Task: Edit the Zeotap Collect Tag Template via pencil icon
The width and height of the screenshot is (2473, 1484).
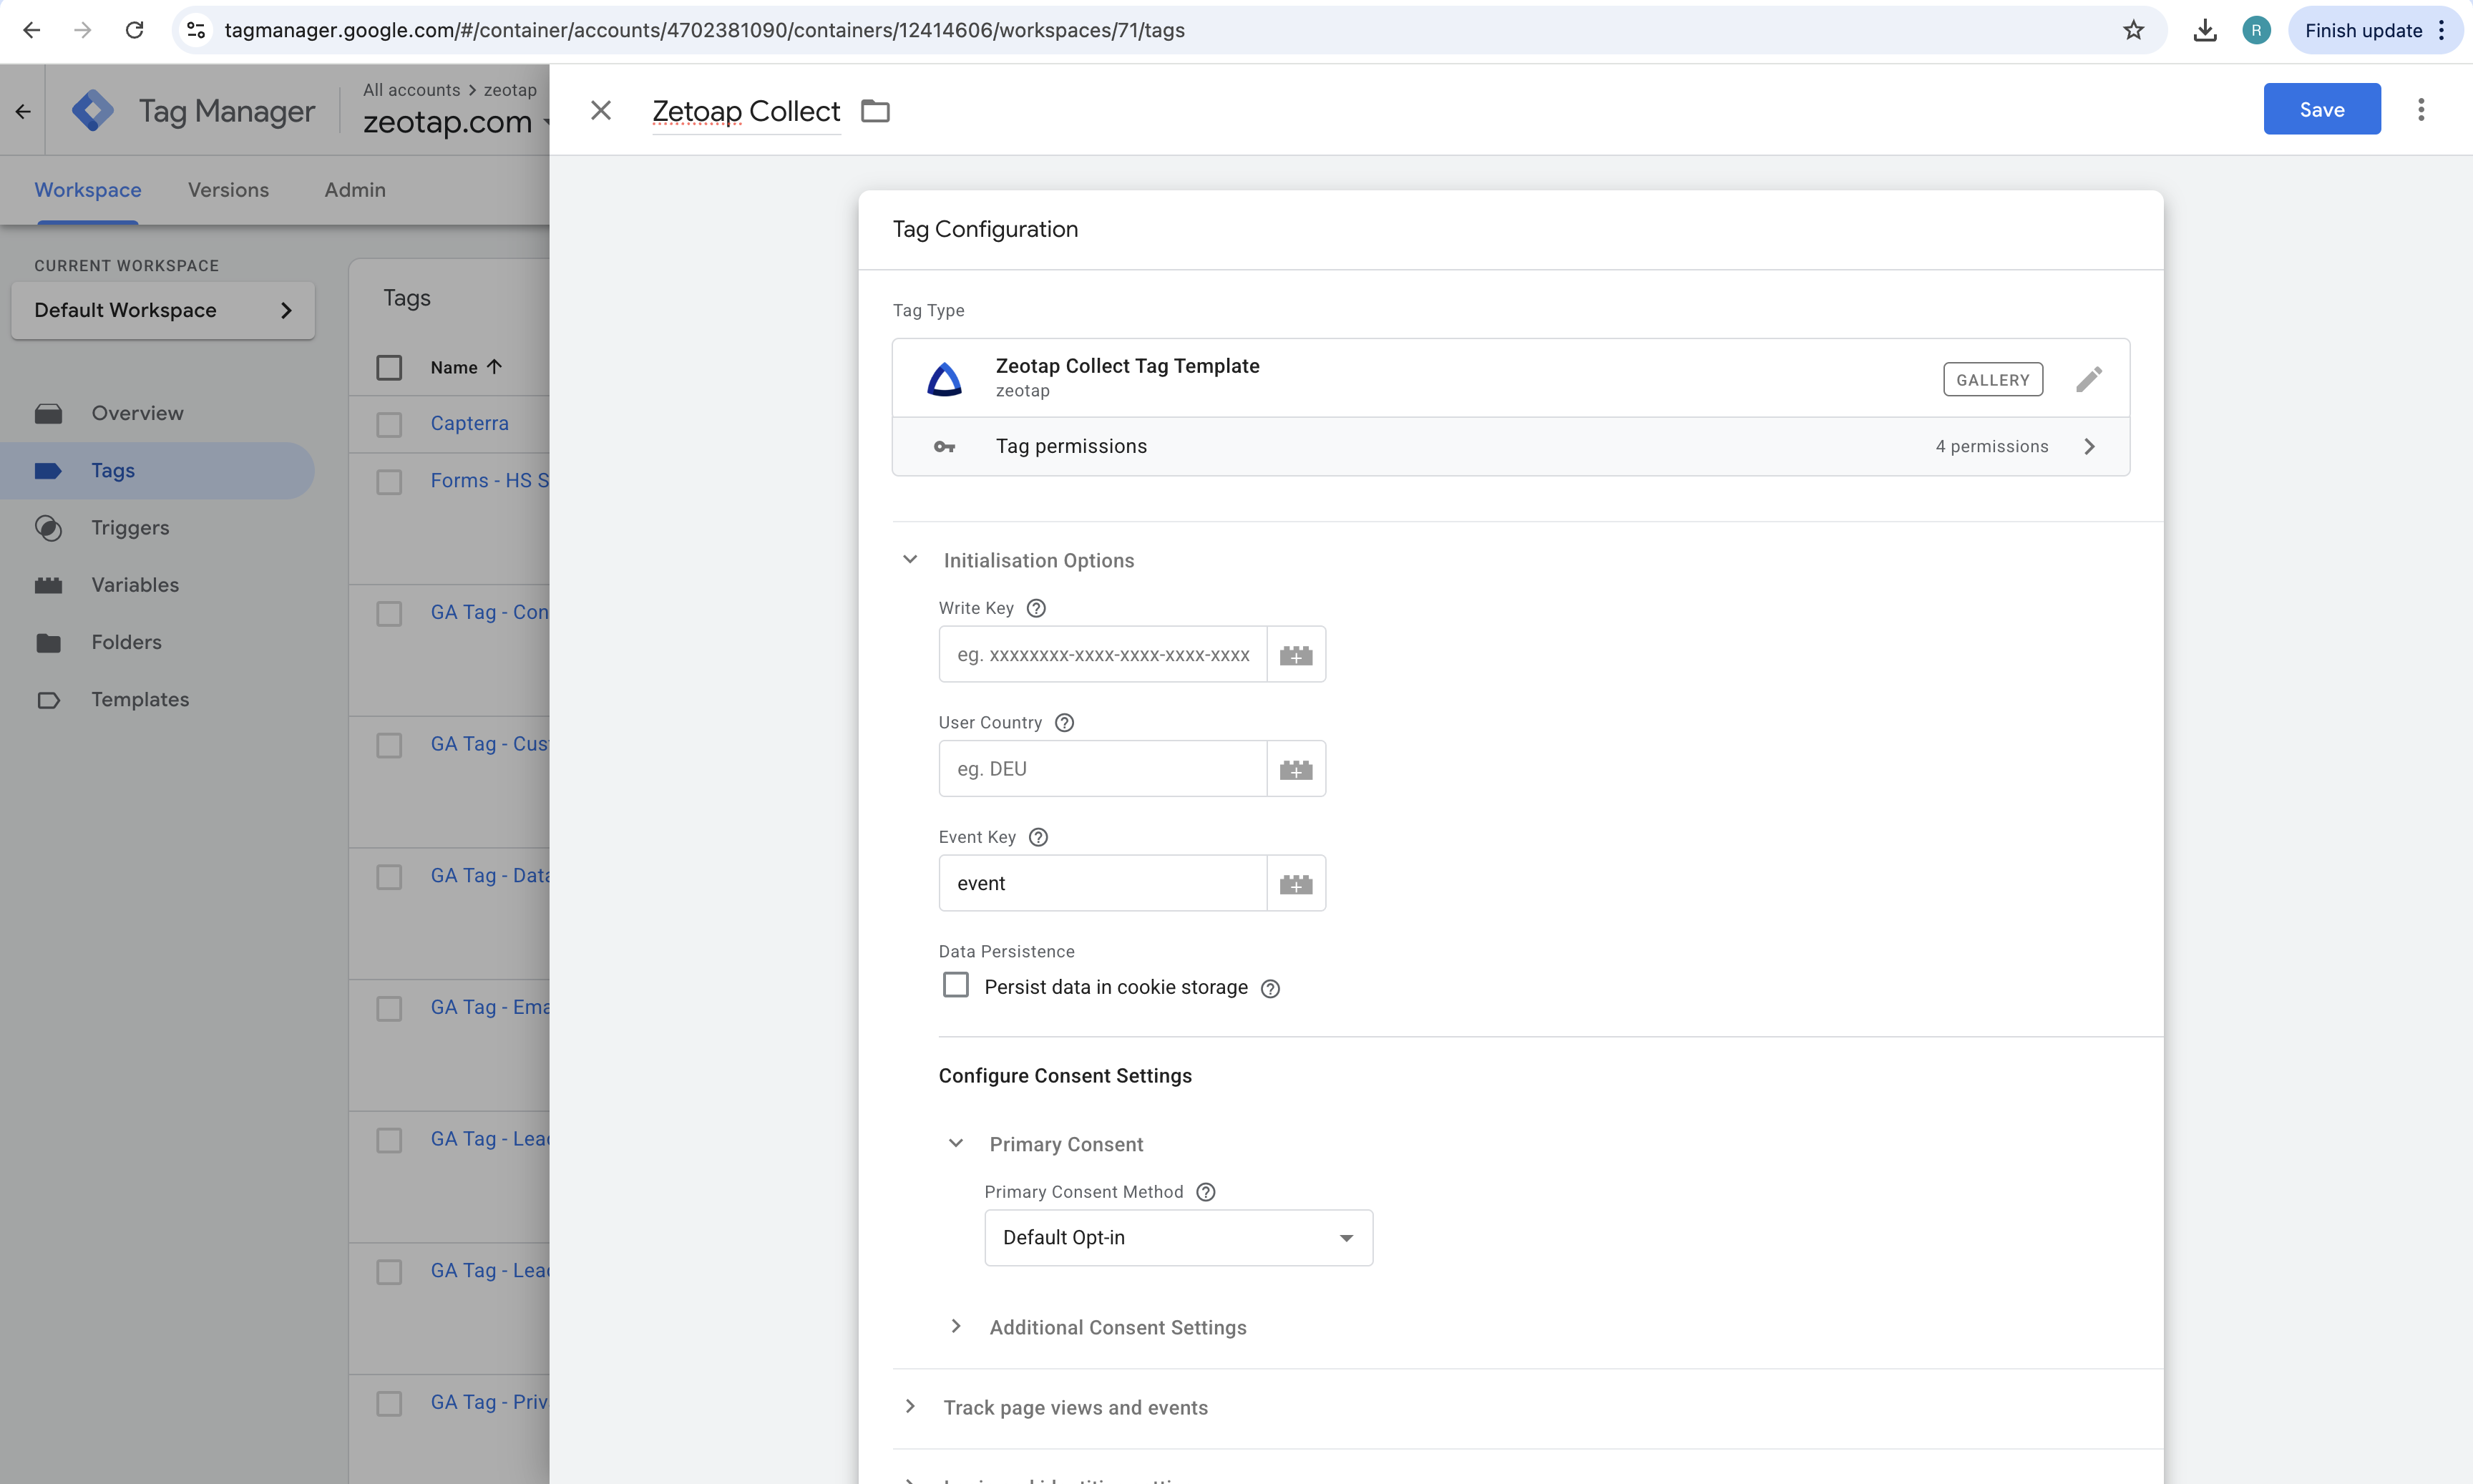Action: (2089, 378)
